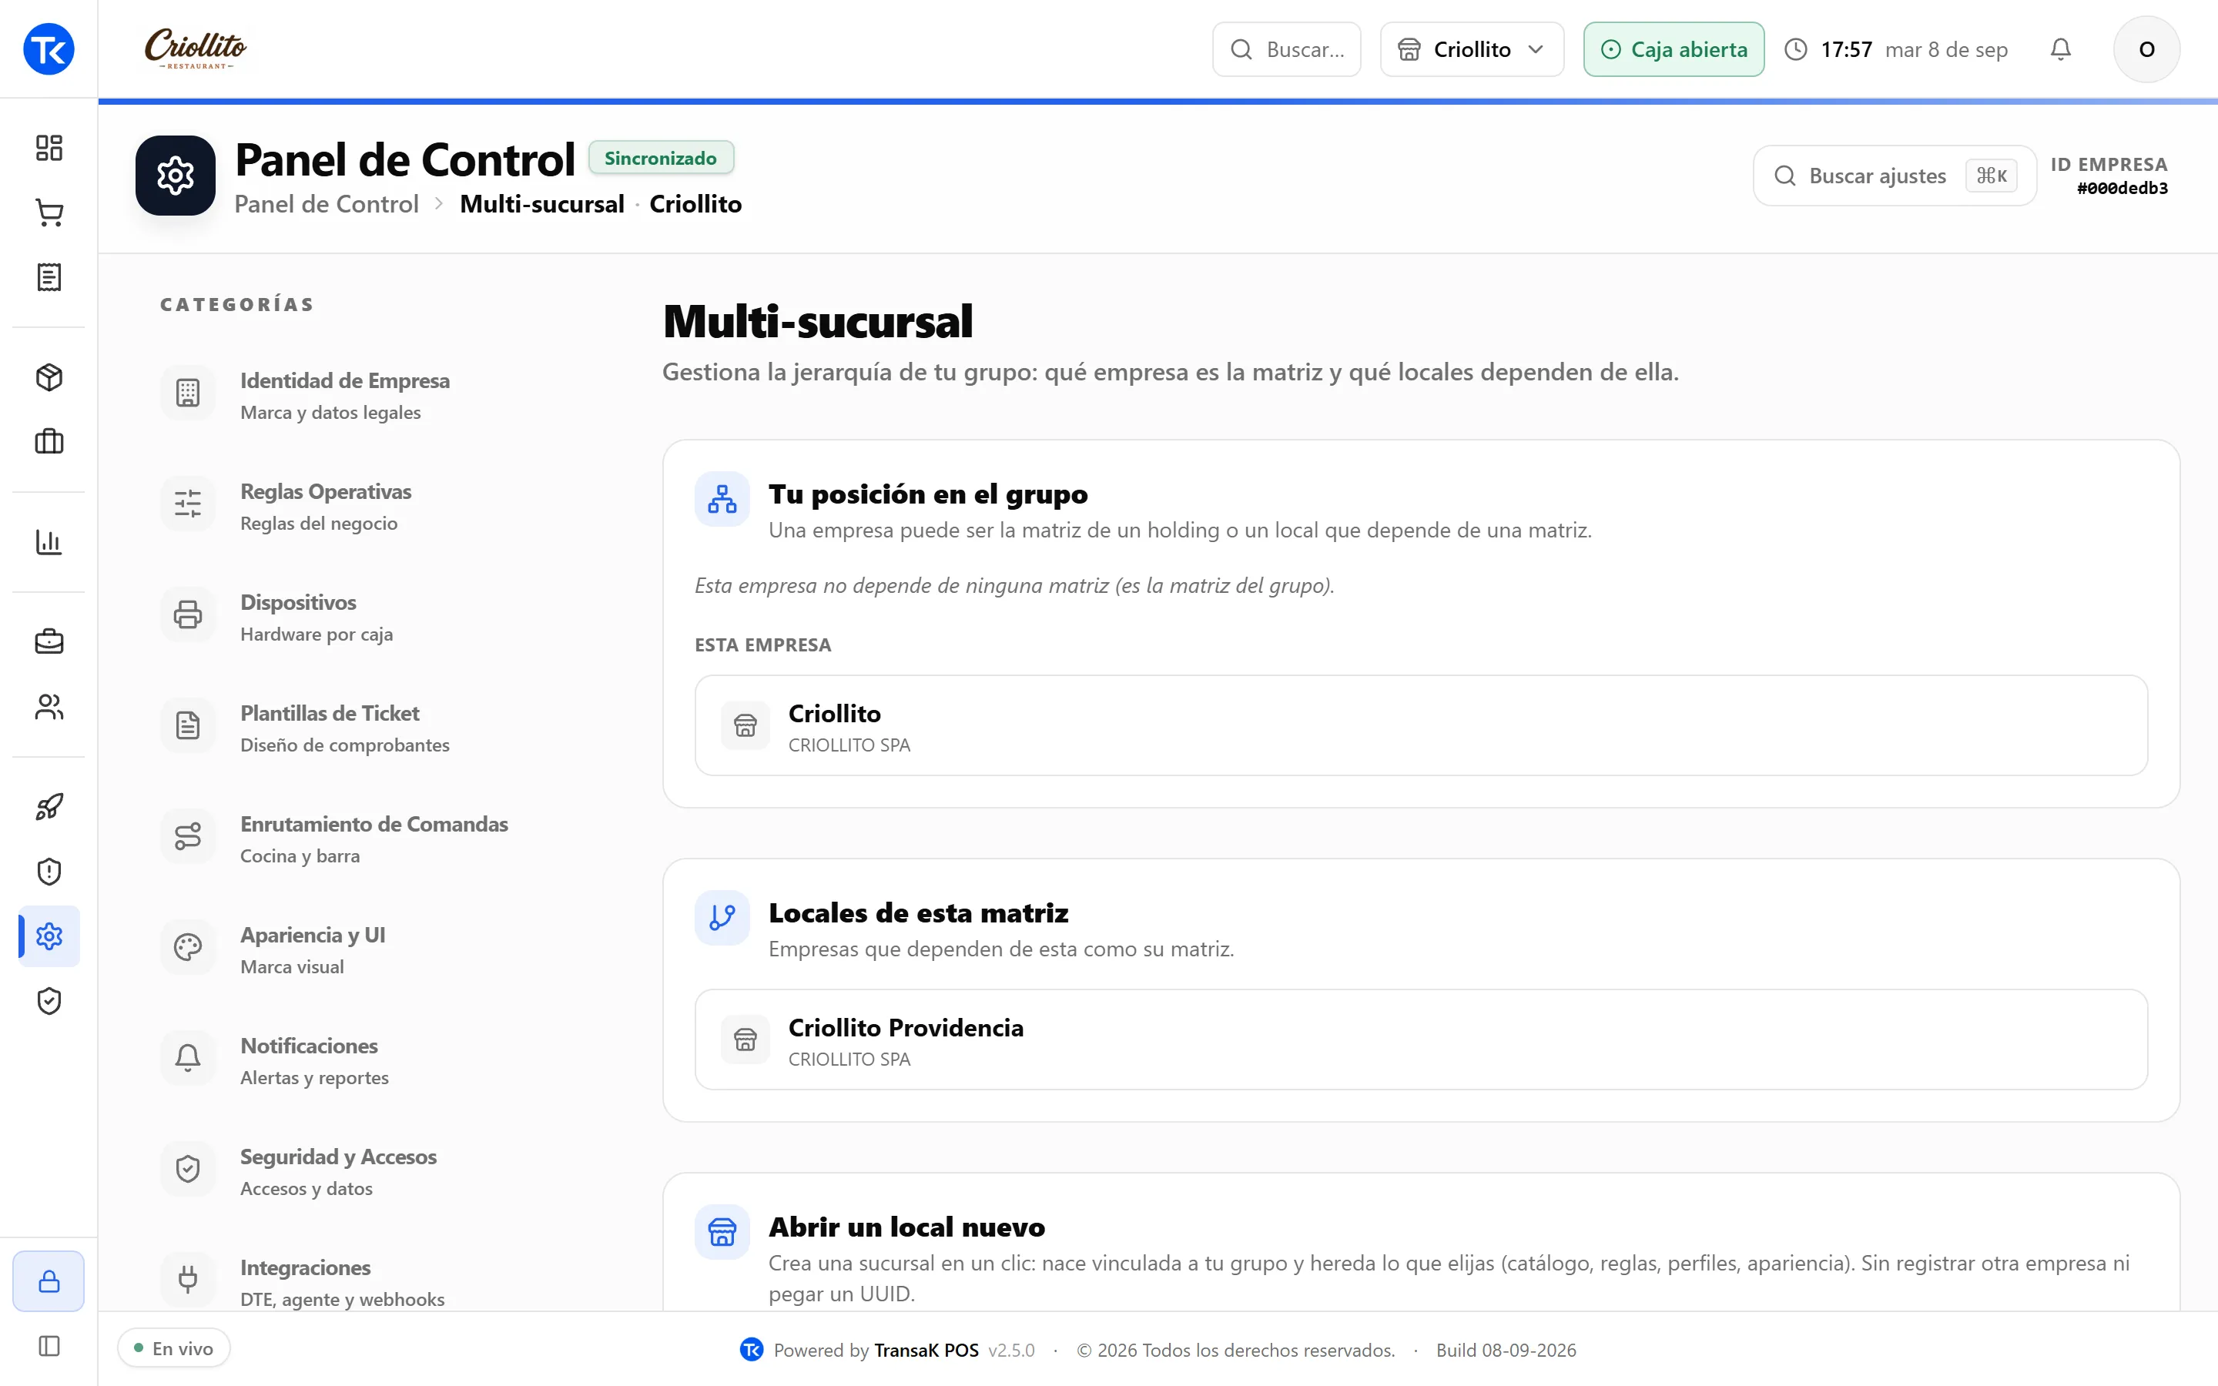The image size is (2218, 1386).
Task: Open the shield alert sidebar icon
Action: pos(49,871)
